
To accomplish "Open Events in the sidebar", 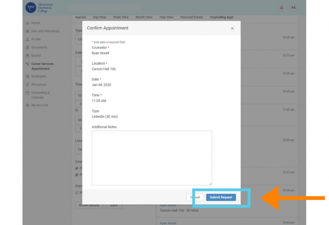I will [x=36, y=56].
